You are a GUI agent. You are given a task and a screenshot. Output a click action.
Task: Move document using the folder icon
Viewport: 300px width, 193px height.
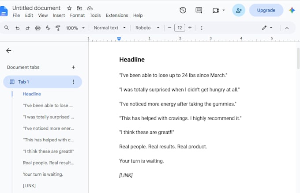(79, 8)
